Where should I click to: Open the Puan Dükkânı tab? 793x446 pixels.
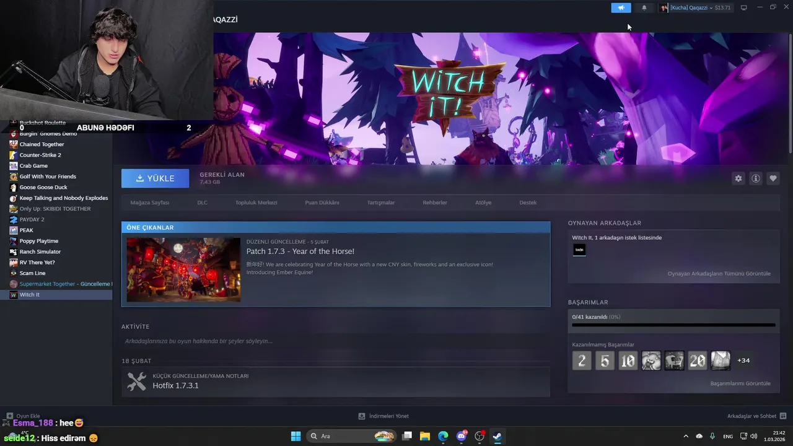pos(322,203)
